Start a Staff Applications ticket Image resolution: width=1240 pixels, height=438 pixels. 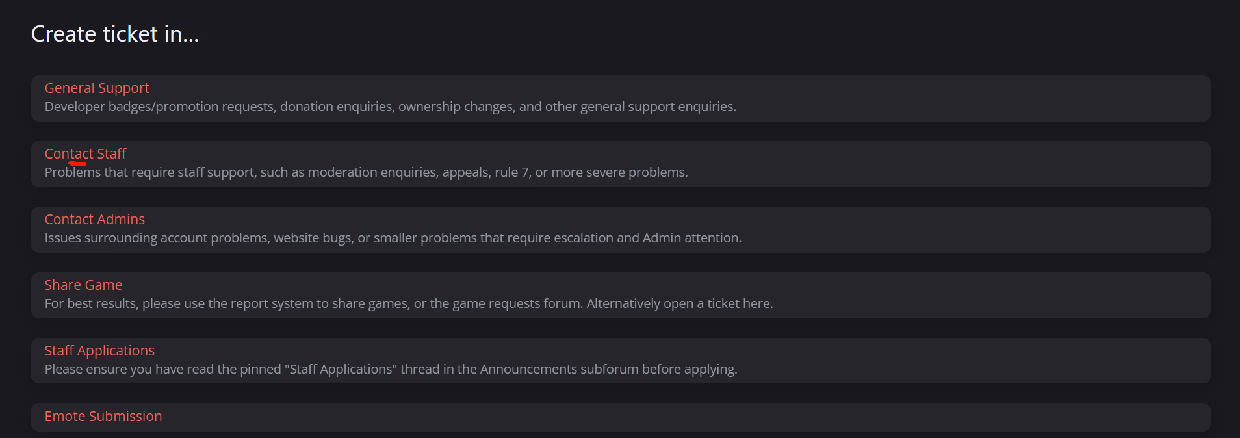tap(99, 351)
